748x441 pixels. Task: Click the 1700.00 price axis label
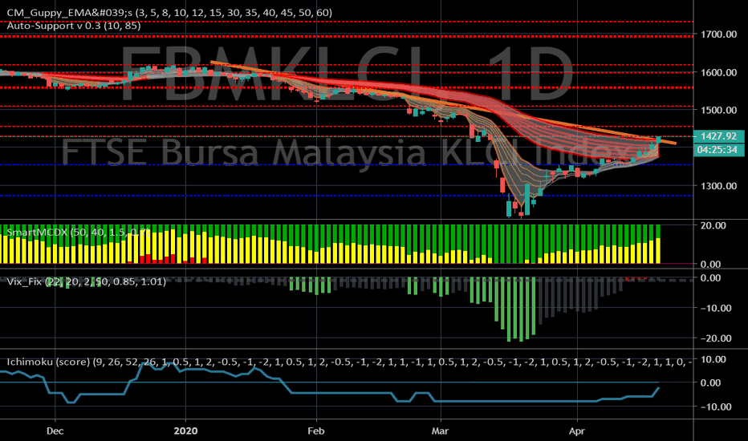[x=718, y=34]
